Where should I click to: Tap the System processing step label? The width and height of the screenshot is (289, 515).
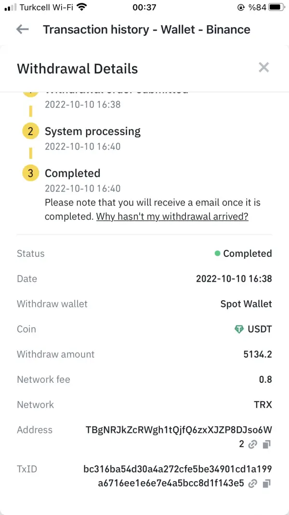pos(92,131)
